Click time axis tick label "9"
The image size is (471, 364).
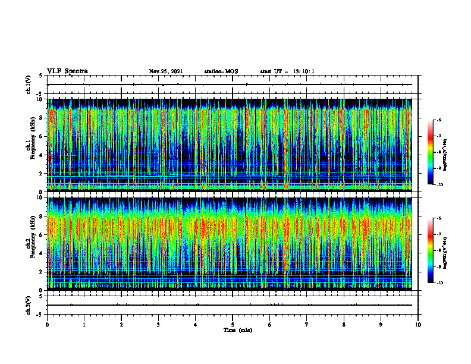coord(381,325)
